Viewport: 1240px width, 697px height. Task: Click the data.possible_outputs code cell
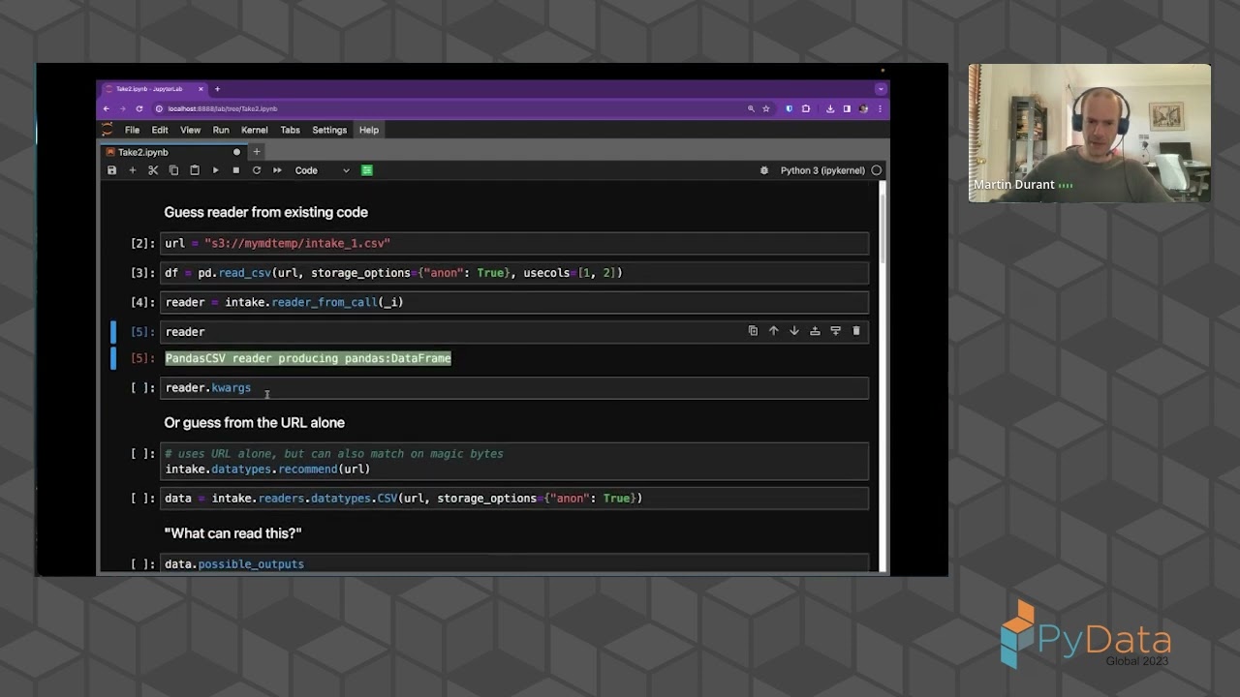514,564
